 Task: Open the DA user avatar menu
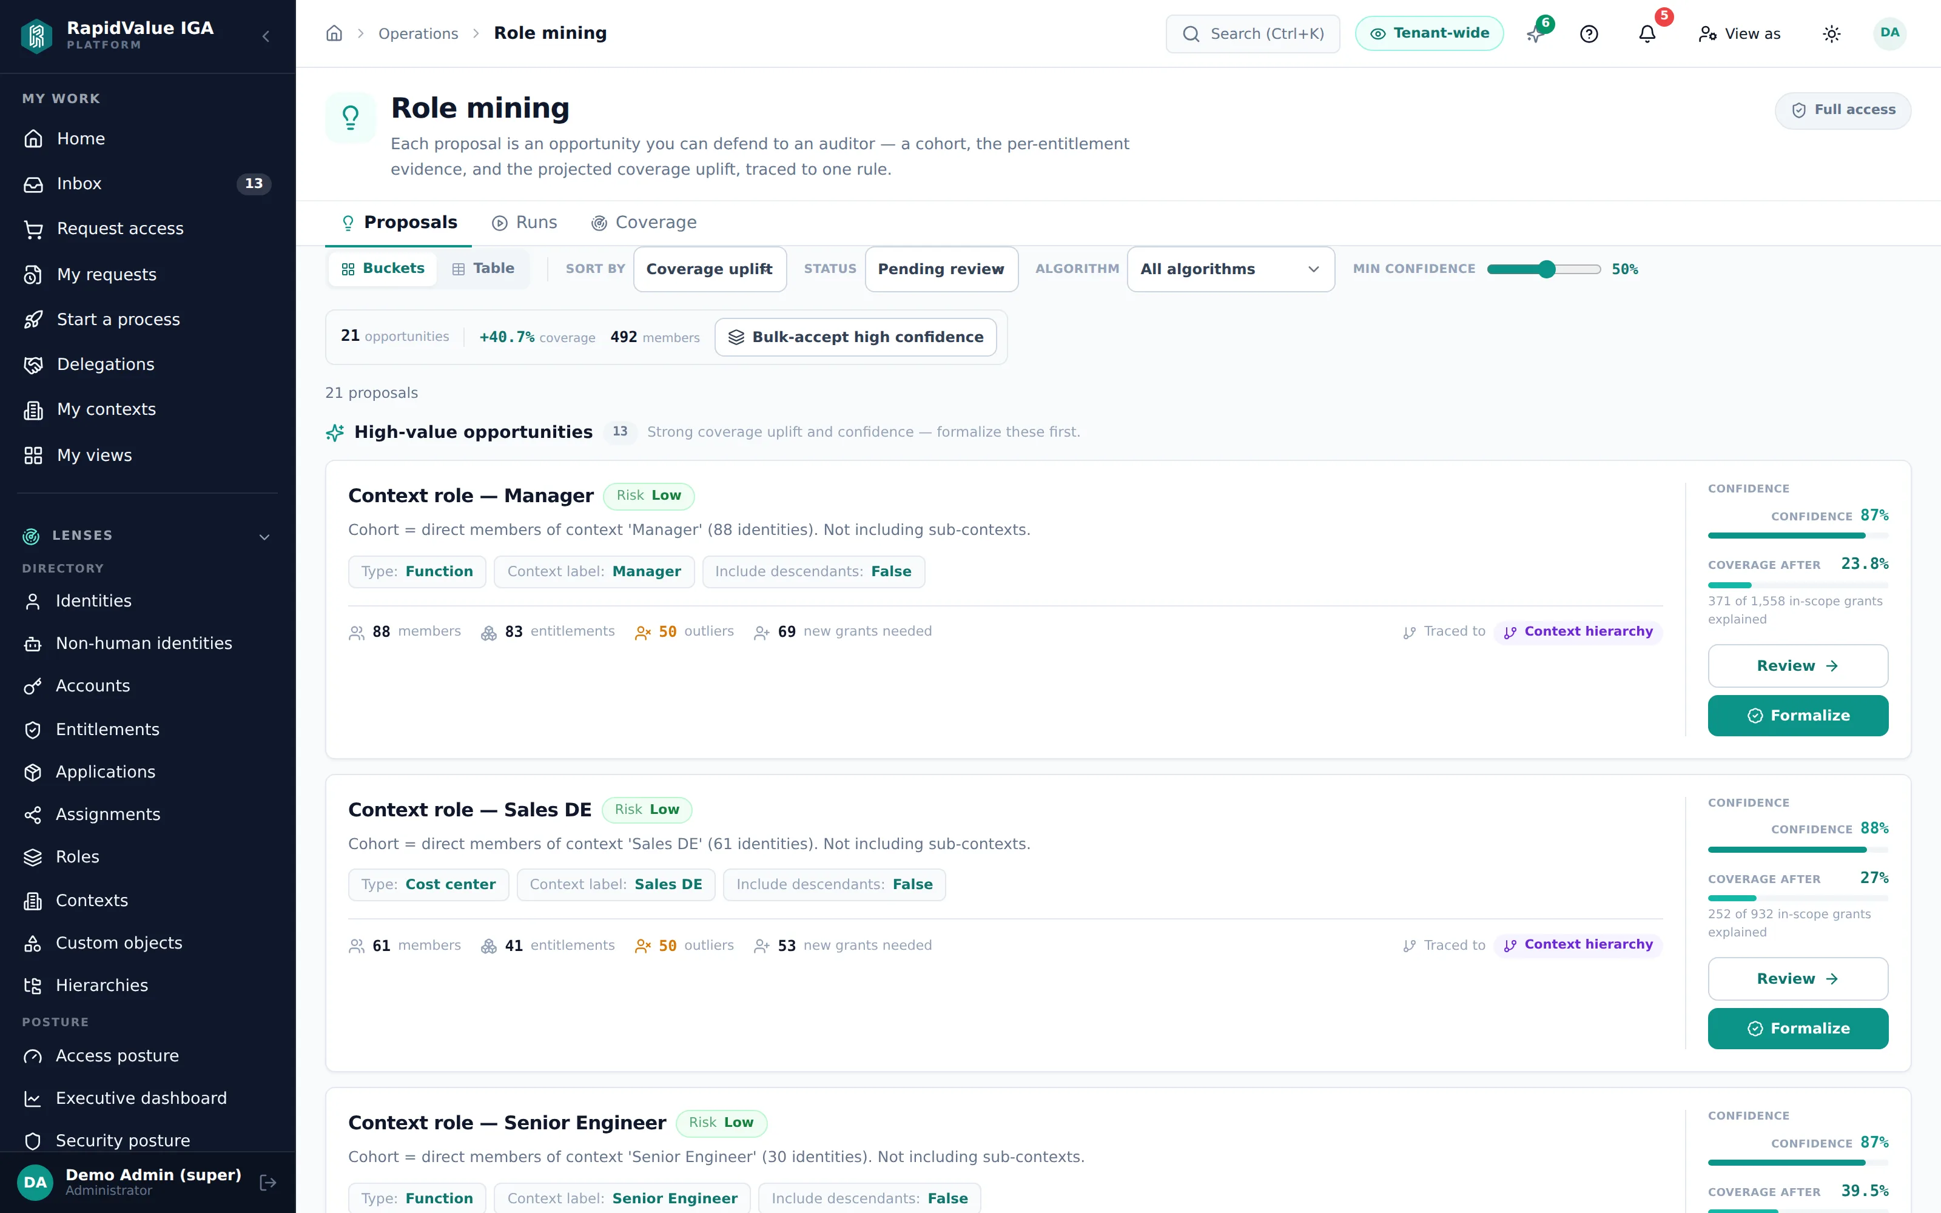(1889, 33)
